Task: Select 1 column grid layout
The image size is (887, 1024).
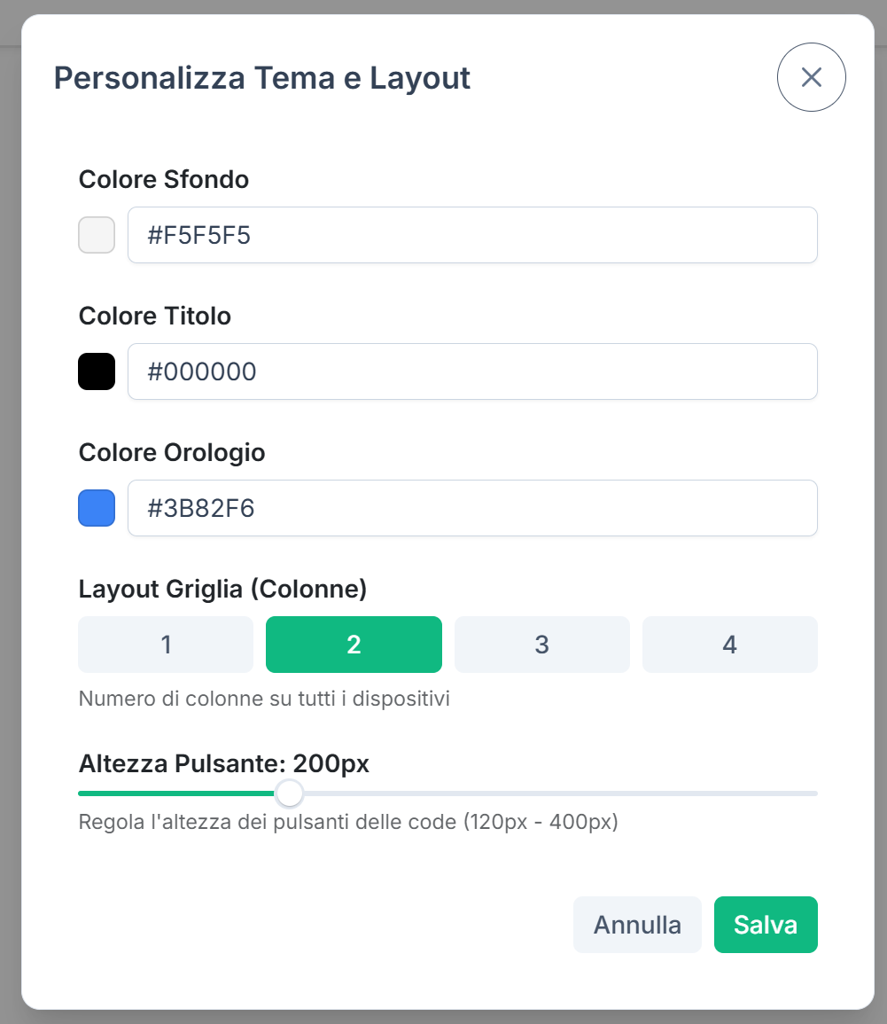Action: (x=165, y=645)
